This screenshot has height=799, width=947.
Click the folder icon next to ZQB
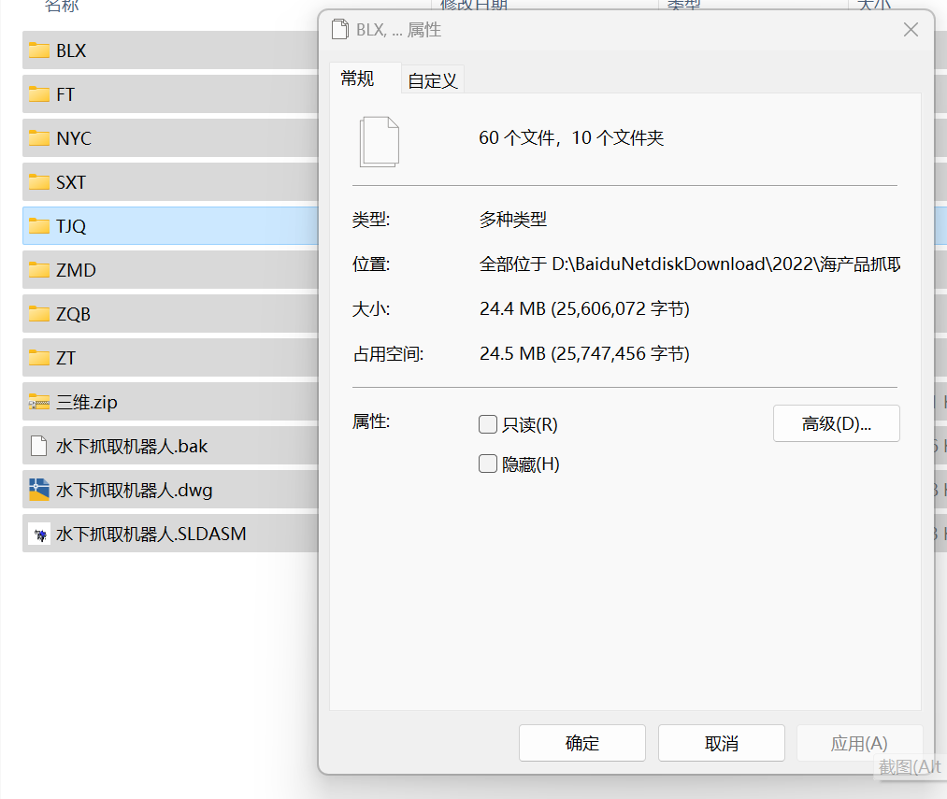tap(38, 314)
